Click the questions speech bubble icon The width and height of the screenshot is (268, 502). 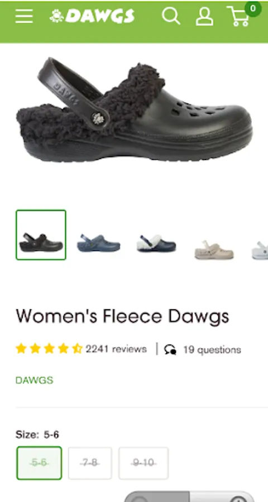(170, 349)
